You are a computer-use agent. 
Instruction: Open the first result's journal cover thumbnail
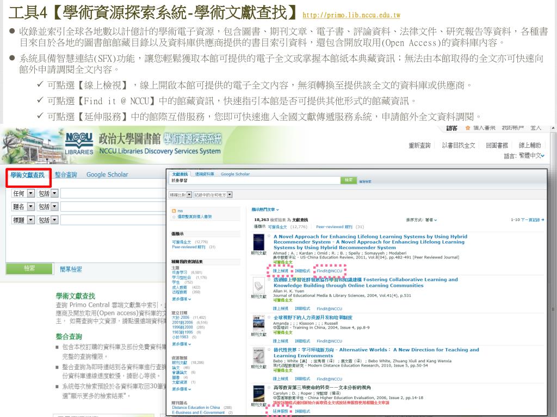pos(259,242)
